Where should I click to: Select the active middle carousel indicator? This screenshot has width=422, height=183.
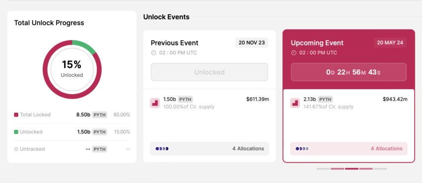coord(352,169)
